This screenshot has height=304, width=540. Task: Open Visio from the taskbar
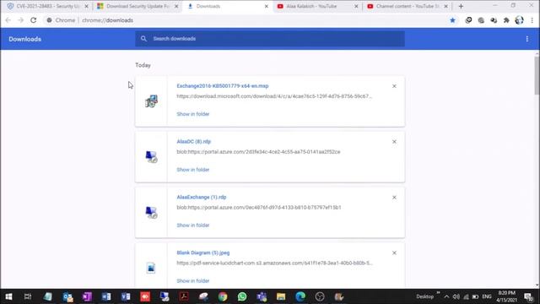(126, 296)
